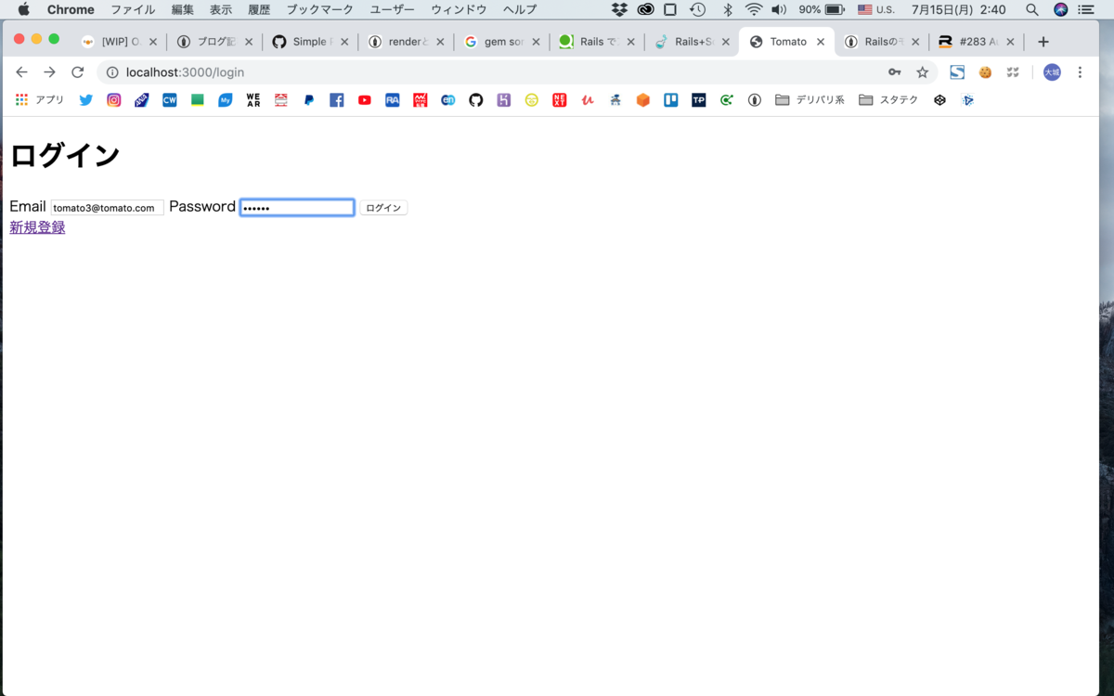Click the Dropbox icon in the menu bar
This screenshot has width=1114, height=696.
pos(619,10)
